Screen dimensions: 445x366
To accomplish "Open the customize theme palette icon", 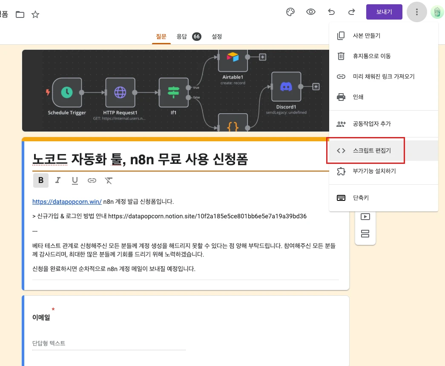I will [290, 12].
